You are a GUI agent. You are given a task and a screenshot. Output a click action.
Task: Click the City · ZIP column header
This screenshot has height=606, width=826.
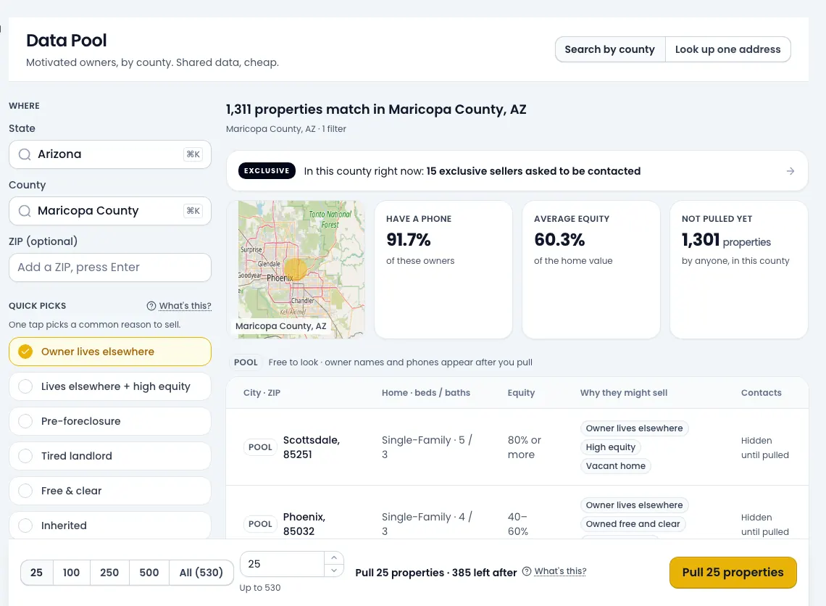[x=262, y=393]
